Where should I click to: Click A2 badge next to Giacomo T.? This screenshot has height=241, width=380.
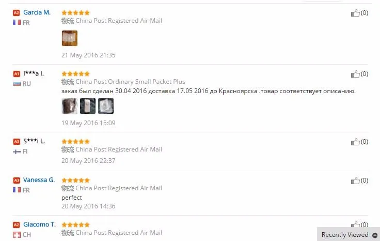pos(16,225)
